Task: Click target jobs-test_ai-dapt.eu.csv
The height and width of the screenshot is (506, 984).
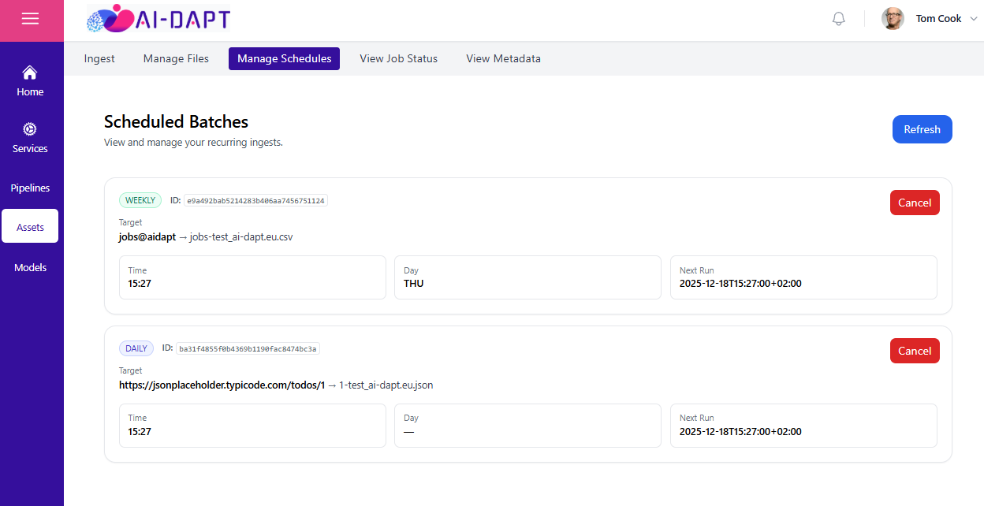Action: pos(241,237)
